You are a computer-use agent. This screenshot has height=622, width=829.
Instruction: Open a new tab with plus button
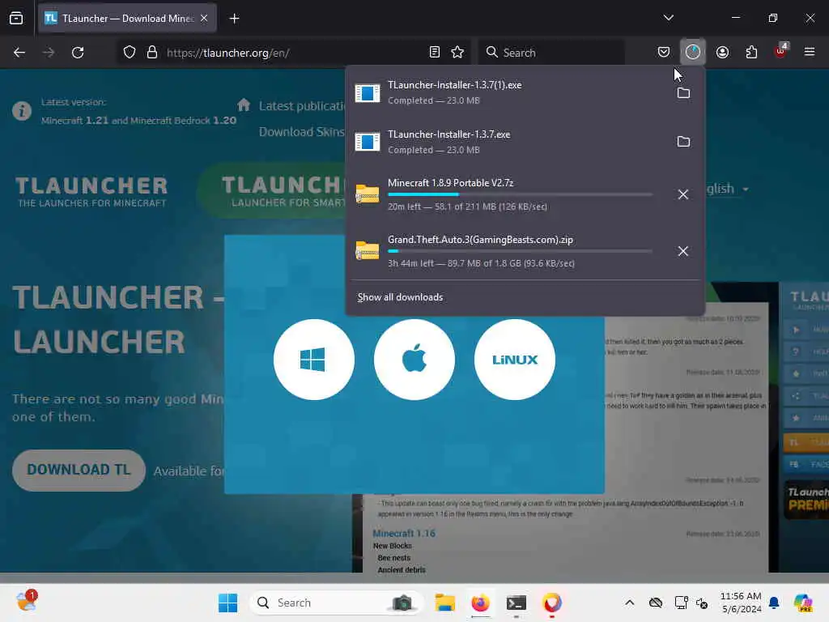(x=234, y=19)
